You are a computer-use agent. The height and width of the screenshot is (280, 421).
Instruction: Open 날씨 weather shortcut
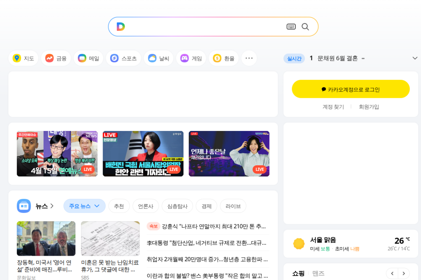(159, 58)
